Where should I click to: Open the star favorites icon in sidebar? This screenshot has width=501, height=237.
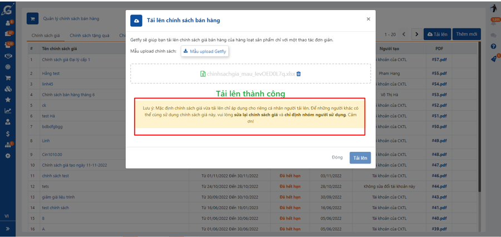pyautogui.click(x=8, y=100)
